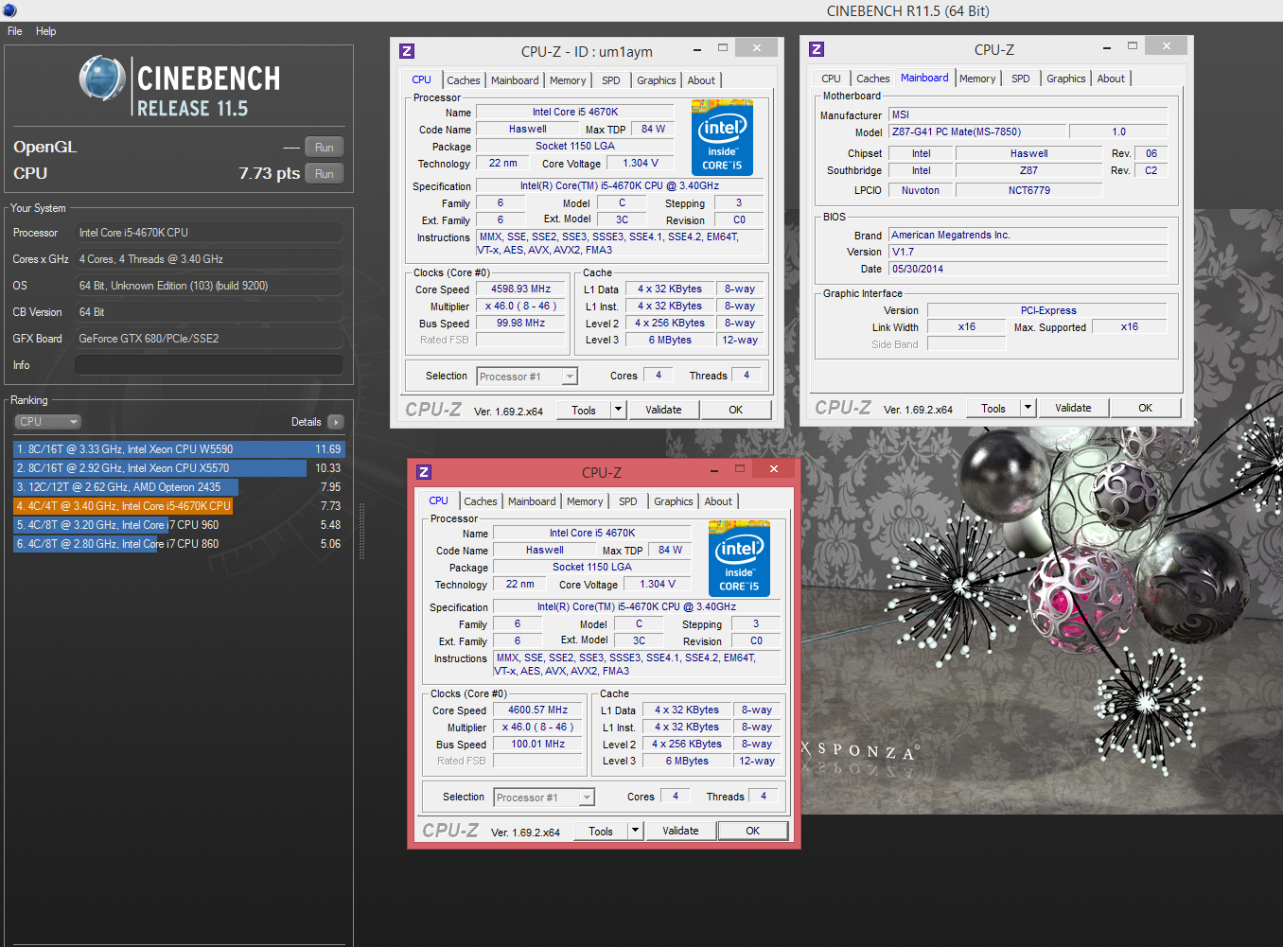Open the Tools dropdown arrow in the Mainboard CPU-Z window
Screen dimensions: 1283x947
pos(1028,408)
